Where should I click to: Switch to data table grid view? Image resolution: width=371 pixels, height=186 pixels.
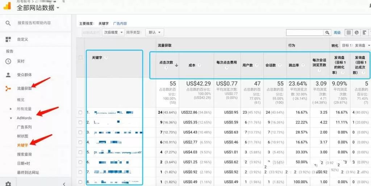click(349, 33)
